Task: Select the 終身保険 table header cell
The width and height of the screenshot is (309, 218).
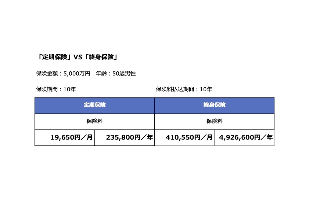Action: pos(215,106)
